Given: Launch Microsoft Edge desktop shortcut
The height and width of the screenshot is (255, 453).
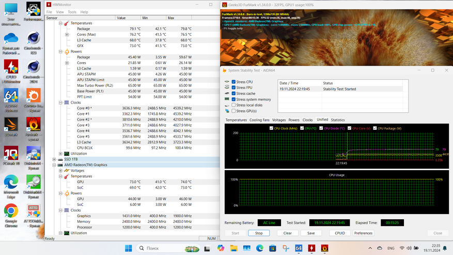Looking at the screenshot, I should [11, 187].
